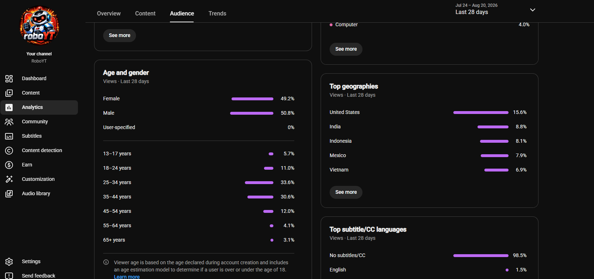Click the 13–17 years row label

point(117,154)
